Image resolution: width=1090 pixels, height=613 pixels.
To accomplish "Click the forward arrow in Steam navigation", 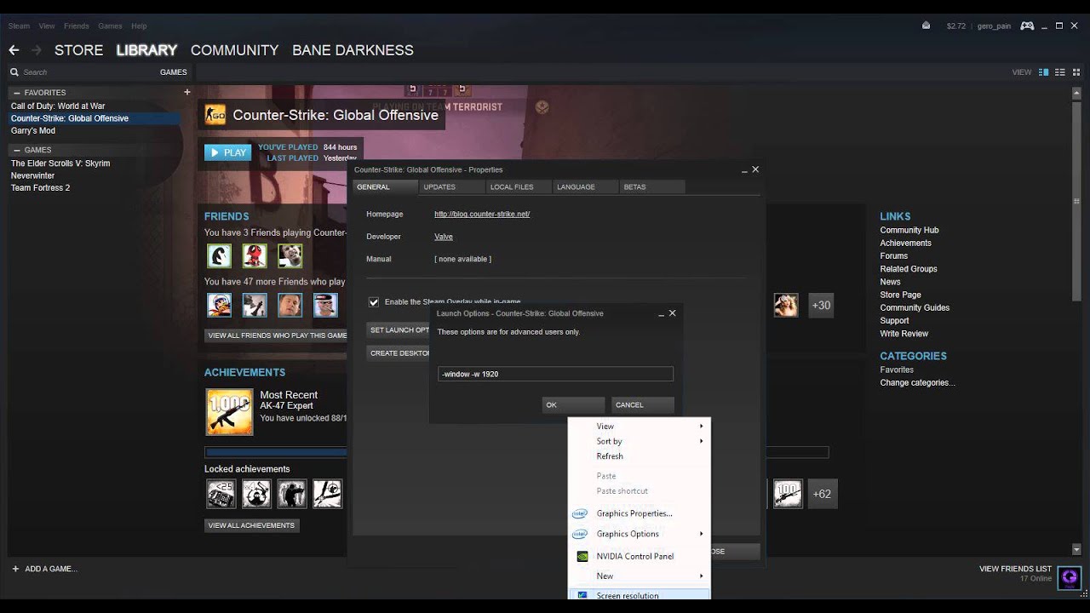I will [x=36, y=50].
